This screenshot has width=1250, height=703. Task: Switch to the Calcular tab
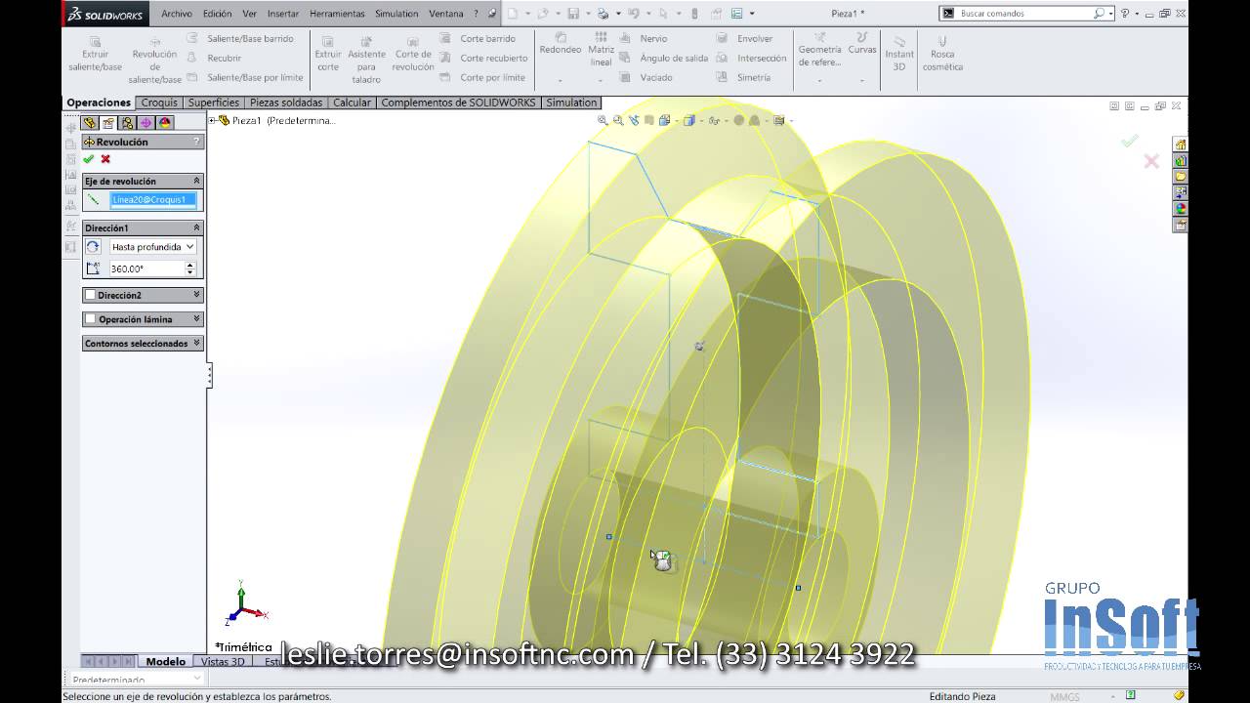352,103
